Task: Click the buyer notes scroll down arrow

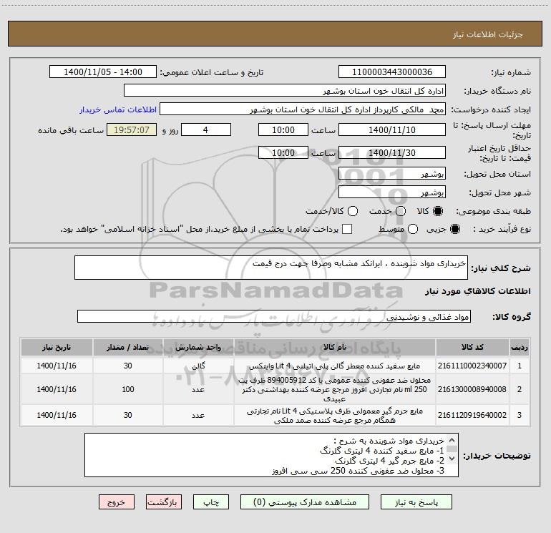Action: (452, 458)
